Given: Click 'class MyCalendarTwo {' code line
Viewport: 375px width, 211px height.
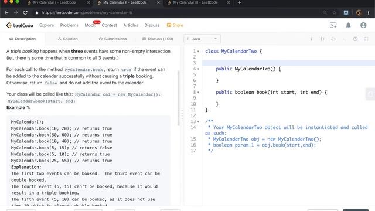Looking at the screenshot, I should tap(233, 51).
